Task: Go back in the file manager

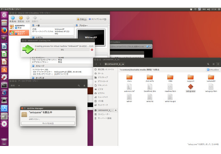Action: click(x=96, y=64)
